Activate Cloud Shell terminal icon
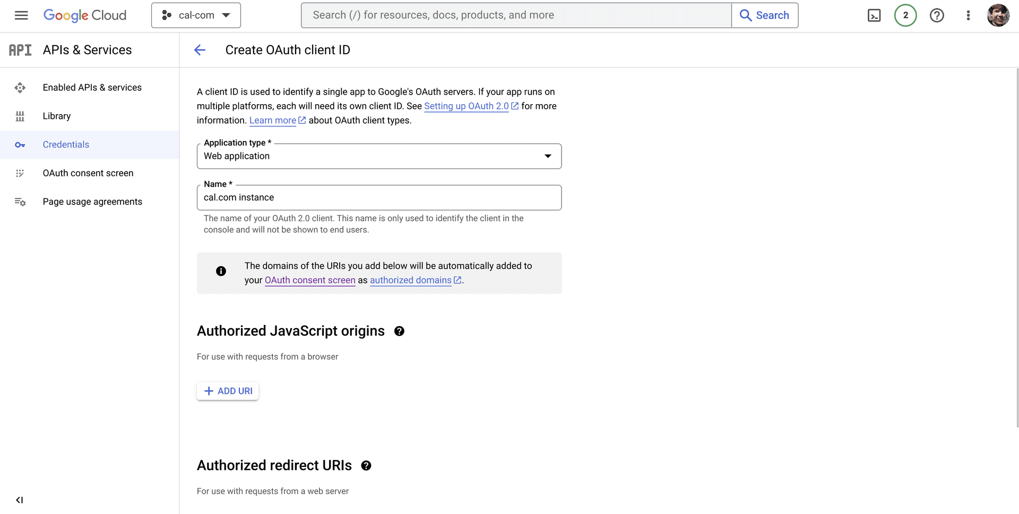The image size is (1019, 514). click(874, 15)
